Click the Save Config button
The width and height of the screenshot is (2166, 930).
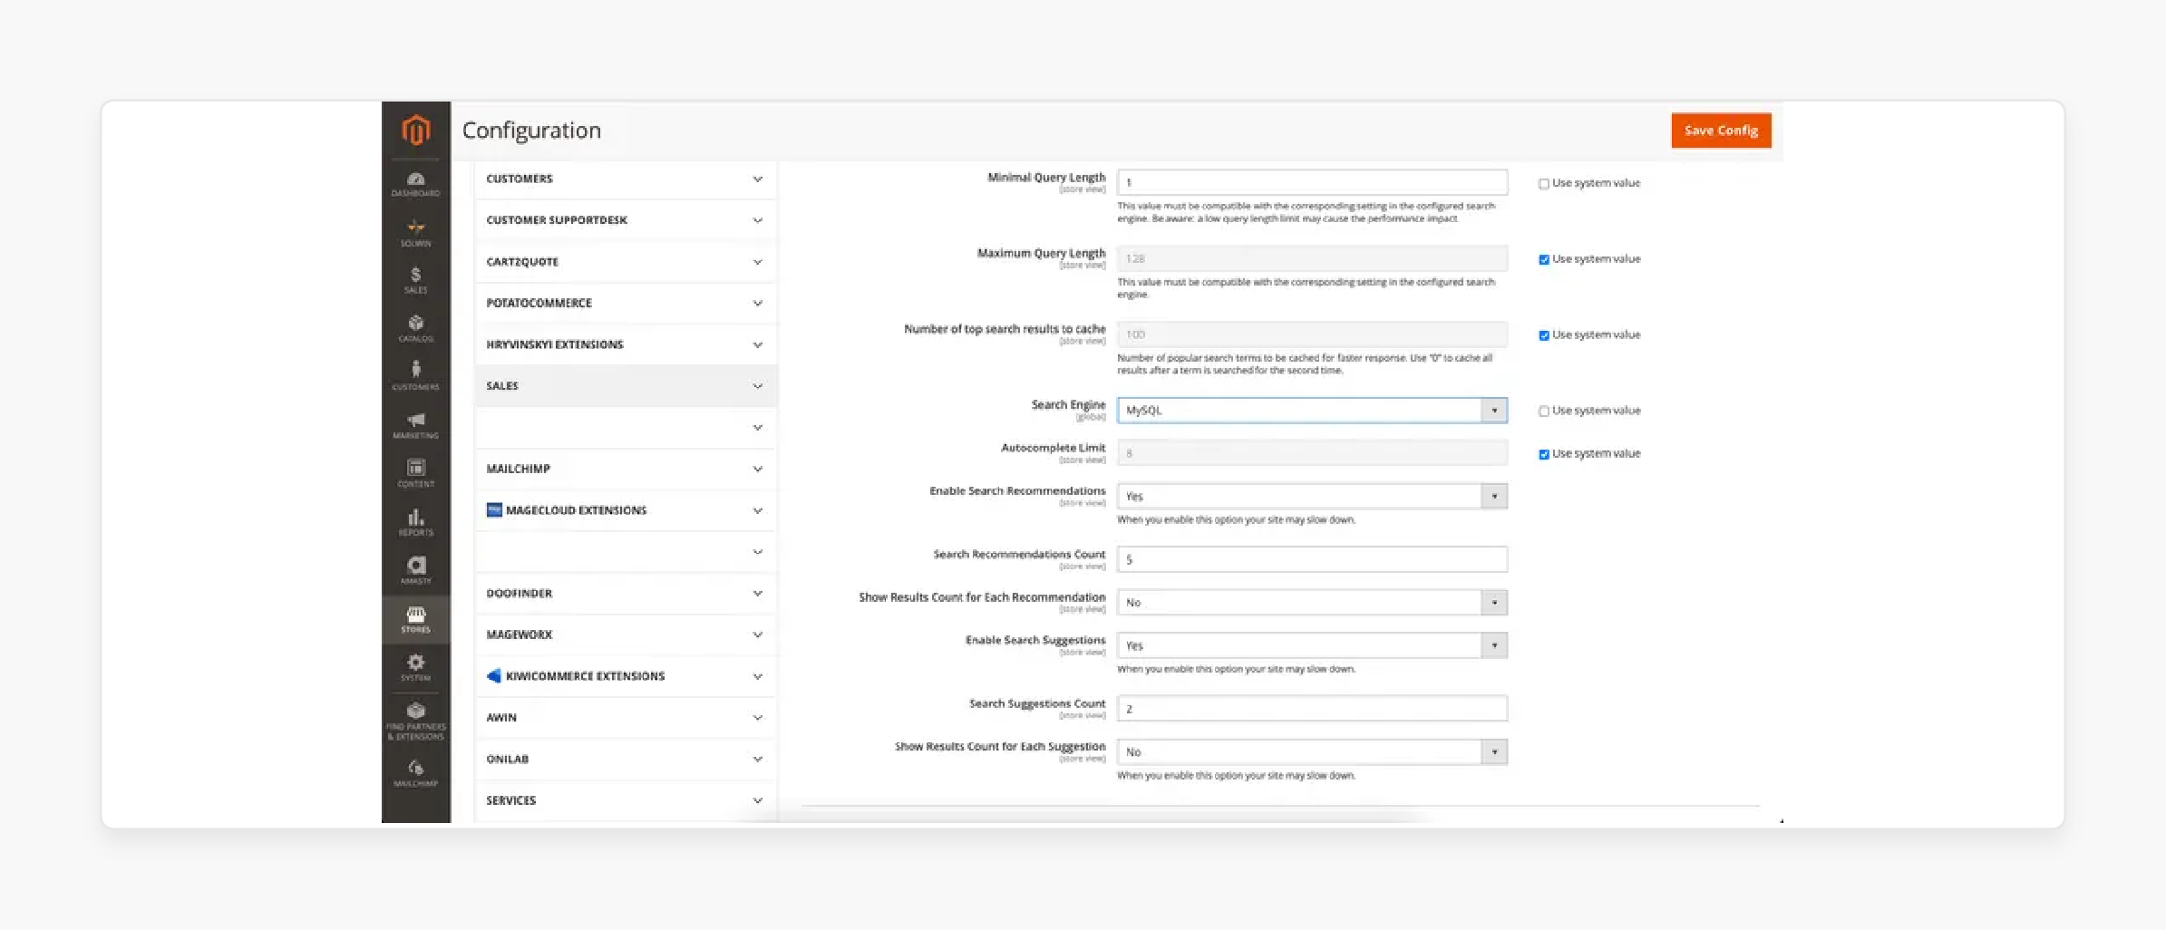1721,131
